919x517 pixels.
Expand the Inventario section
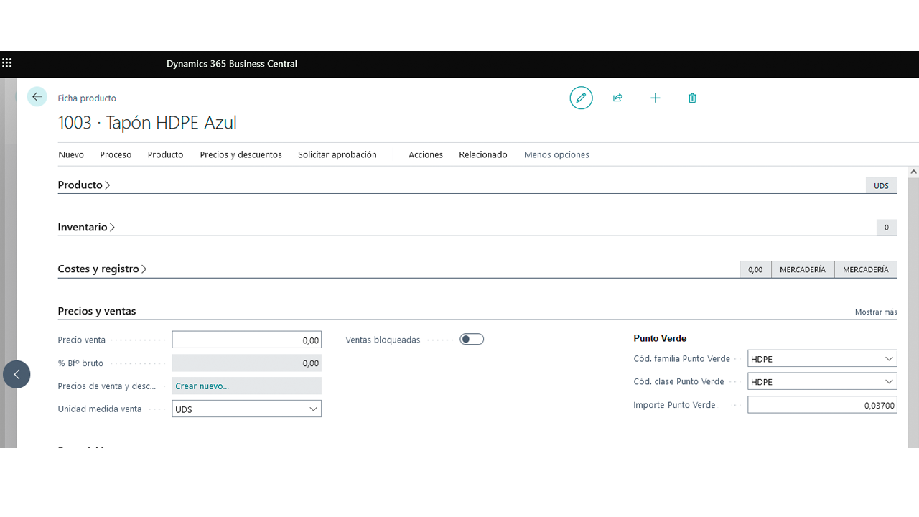click(x=86, y=227)
